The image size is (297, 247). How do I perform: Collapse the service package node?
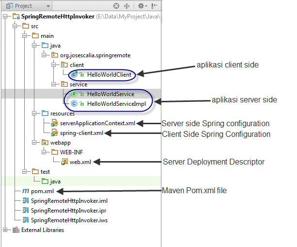click(53, 84)
